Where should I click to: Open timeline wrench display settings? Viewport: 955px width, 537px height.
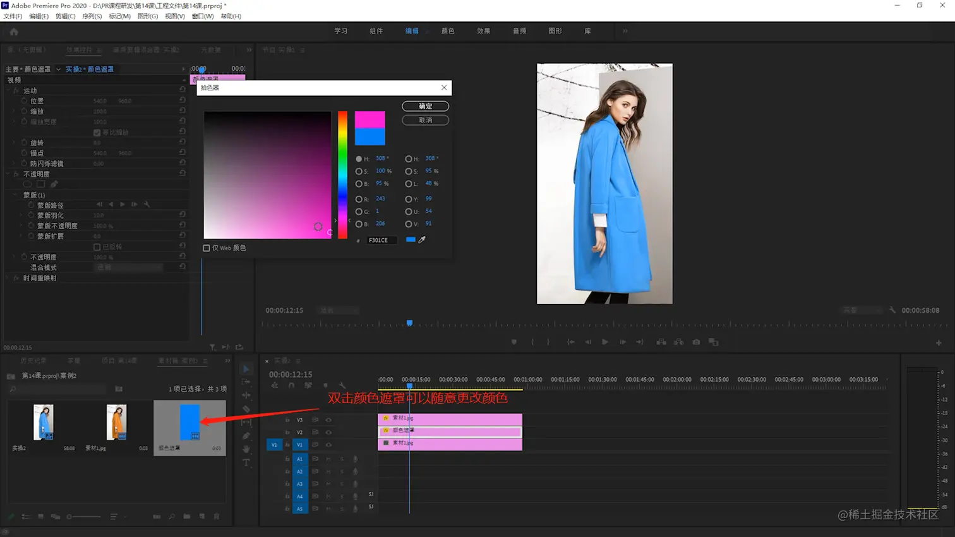[x=342, y=385]
